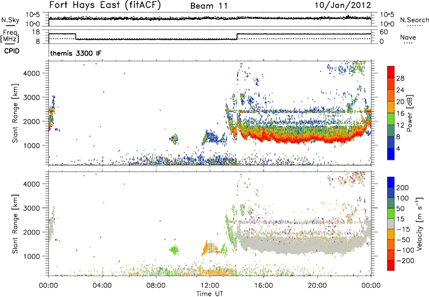
Task: Click the 'Velocity [m s-1]' colorbar title
Action: [419, 224]
